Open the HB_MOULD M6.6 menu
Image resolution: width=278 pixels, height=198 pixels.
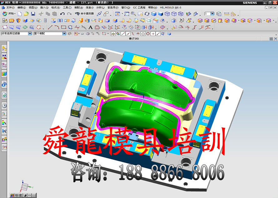(x=171, y=7)
